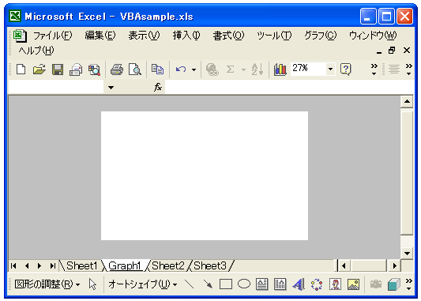The image size is (421, 301).
Task: Open the Undo history dropdown arrow
Action: coord(194,70)
